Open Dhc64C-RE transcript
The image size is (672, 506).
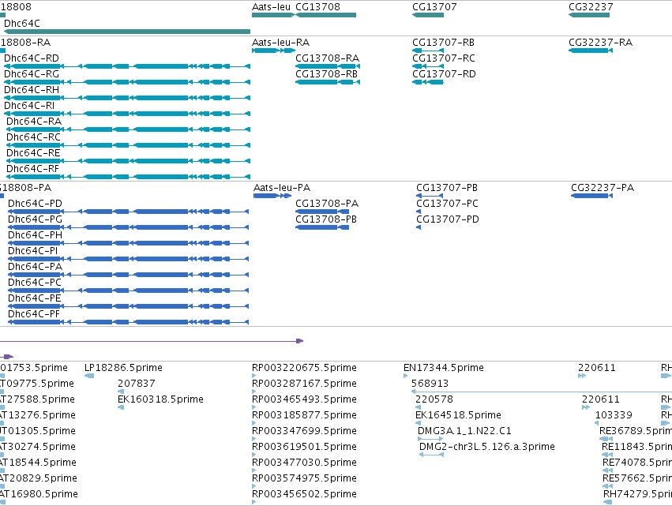click(128, 161)
